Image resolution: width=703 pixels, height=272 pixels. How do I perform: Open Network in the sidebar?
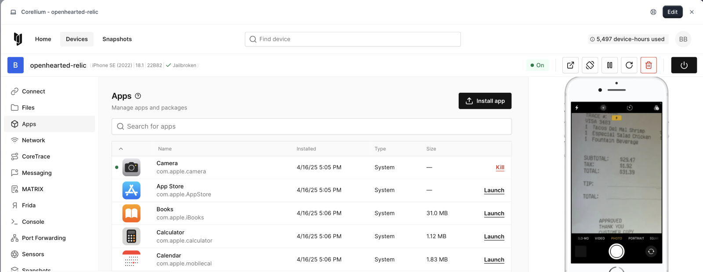pos(49,140)
